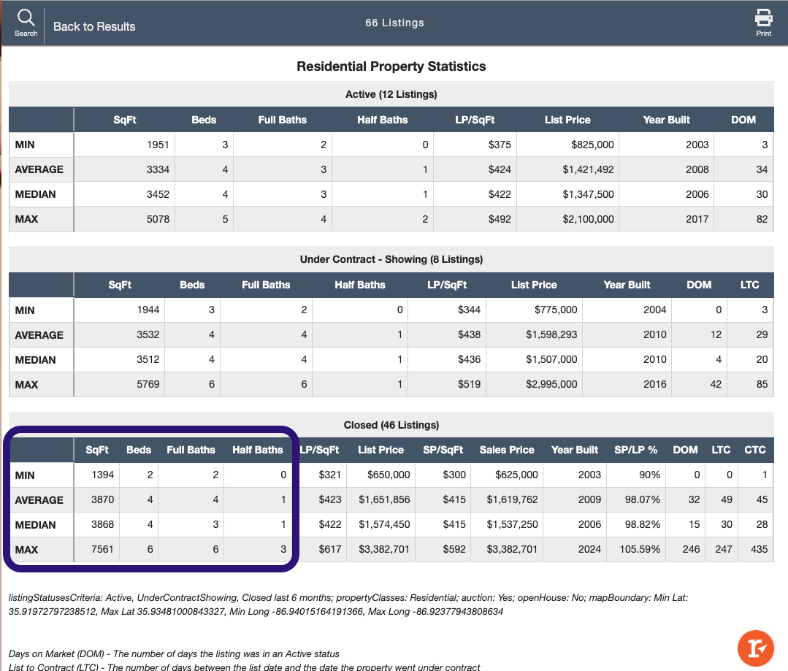Image resolution: width=788 pixels, height=671 pixels.
Task: Select Closed max LTC value 247
Action: click(x=724, y=549)
